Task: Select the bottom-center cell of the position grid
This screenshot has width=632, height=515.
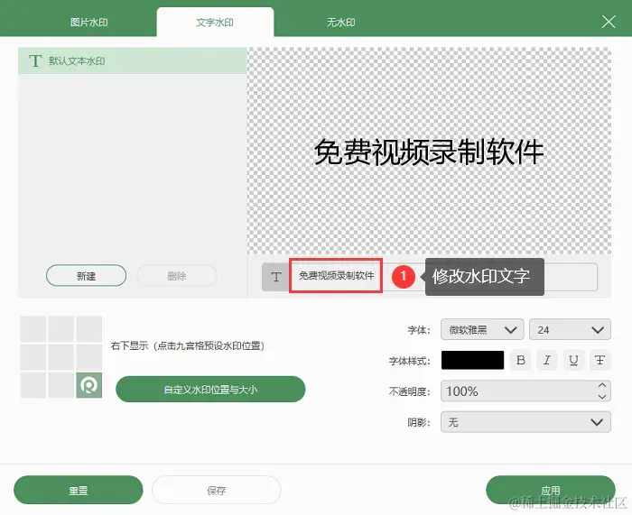Action: (60, 385)
